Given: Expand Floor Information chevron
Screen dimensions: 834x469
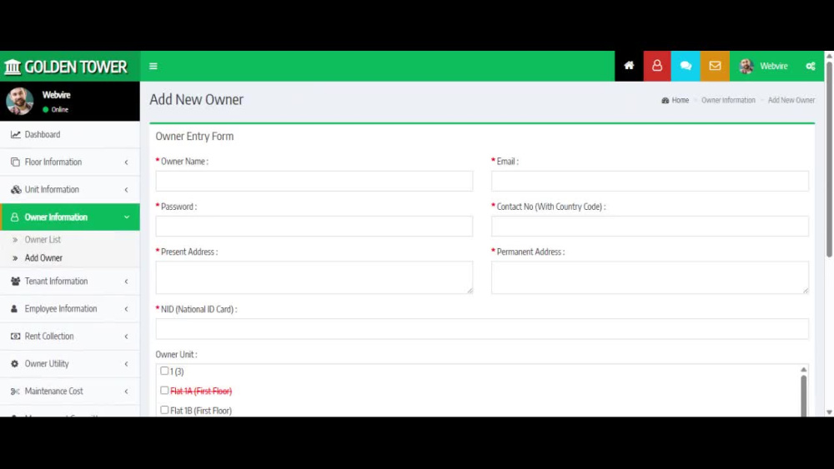Looking at the screenshot, I should click(x=126, y=162).
